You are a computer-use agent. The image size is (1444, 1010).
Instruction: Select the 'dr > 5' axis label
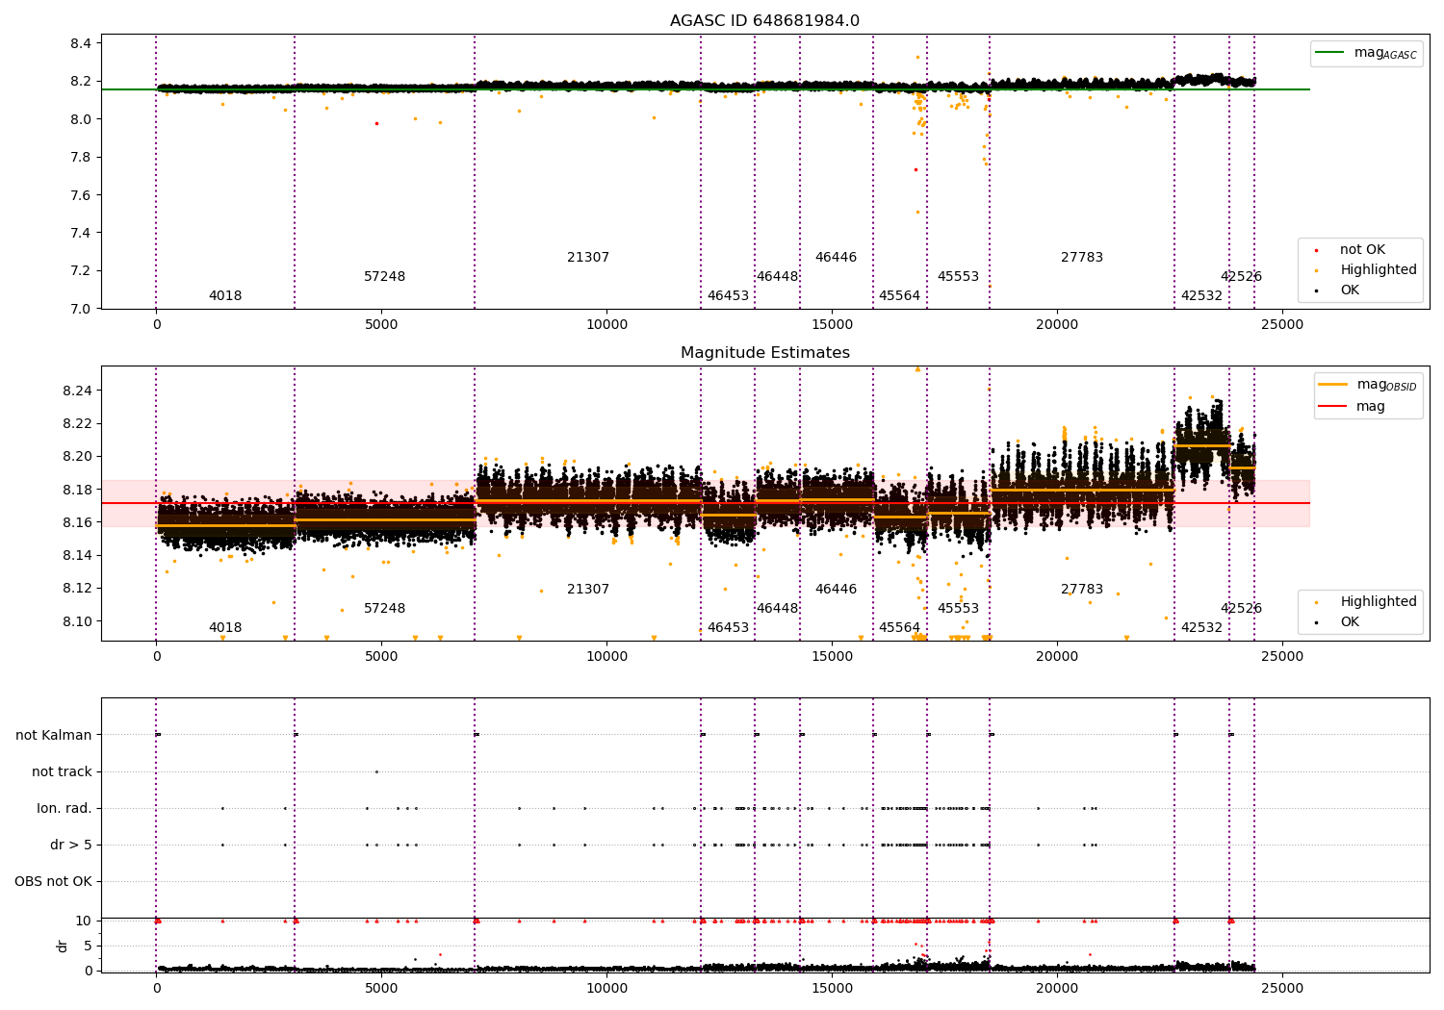point(71,845)
